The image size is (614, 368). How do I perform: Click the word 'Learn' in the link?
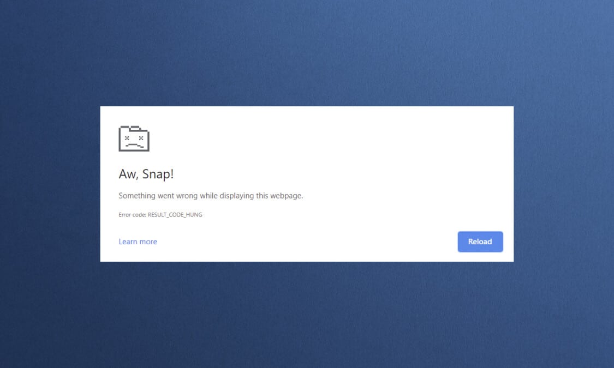[128, 242]
